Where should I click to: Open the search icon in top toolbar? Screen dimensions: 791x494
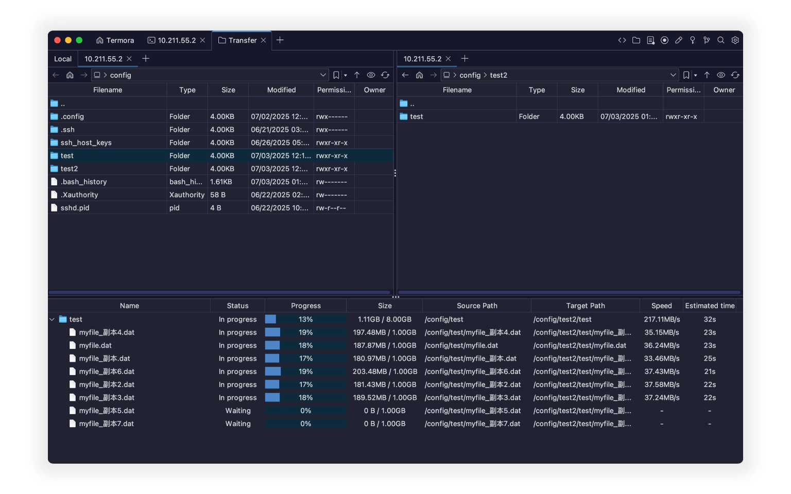721,40
